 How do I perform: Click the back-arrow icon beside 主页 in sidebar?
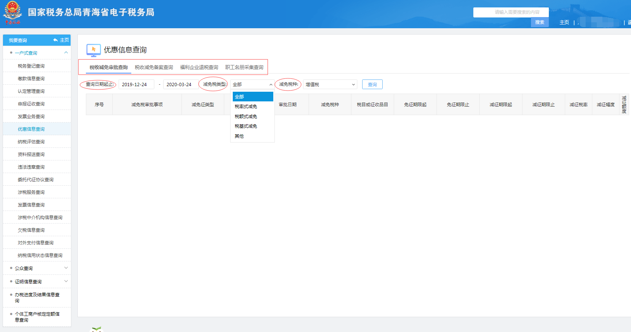[55, 40]
